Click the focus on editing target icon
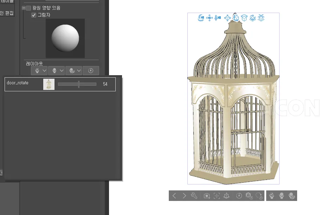This screenshot has width=333, height=215. (x=217, y=196)
